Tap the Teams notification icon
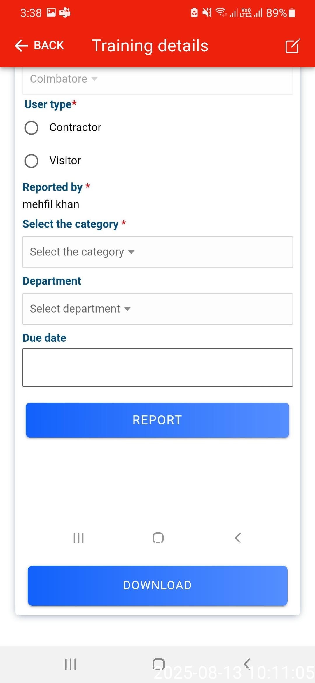The width and height of the screenshot is (315, 683). pyautogui.click(x=65, y=13)
